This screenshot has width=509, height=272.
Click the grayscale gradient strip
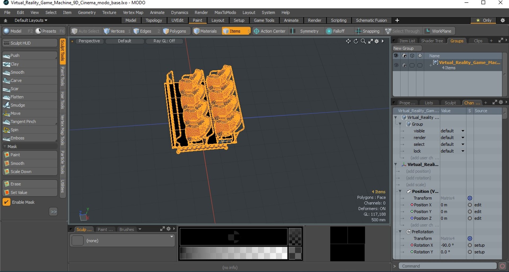pyautogui.click(x=233, y=253)
